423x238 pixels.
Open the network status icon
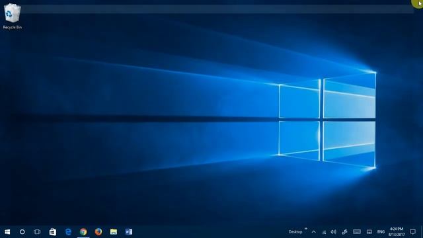324,232
